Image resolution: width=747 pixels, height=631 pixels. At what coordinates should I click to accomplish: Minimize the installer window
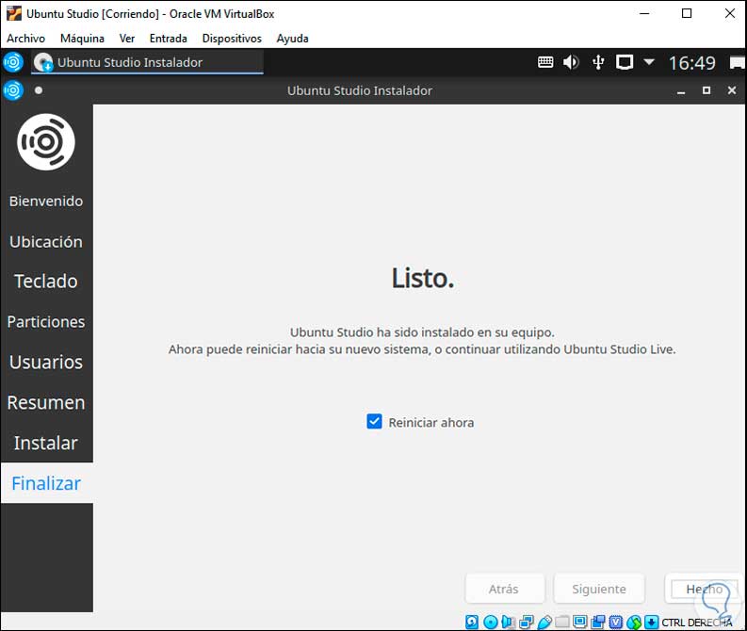(681, 90)
